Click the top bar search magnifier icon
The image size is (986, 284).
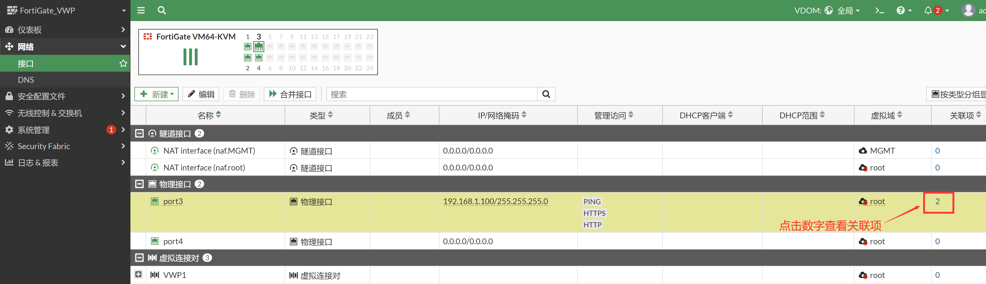click(162, 10)
